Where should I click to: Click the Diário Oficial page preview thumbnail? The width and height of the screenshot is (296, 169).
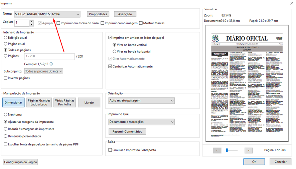[247, 83]
